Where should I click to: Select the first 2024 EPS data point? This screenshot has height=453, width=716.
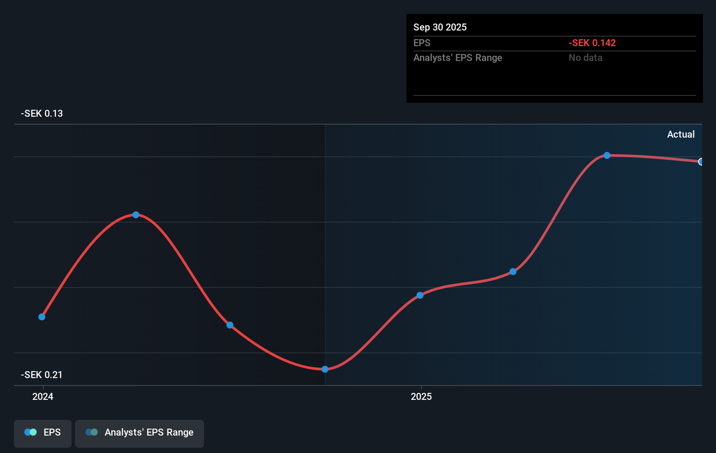[42, 317]
